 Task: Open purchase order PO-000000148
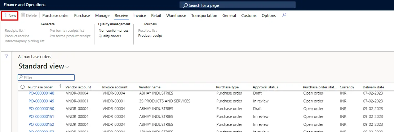coord(41,93)
